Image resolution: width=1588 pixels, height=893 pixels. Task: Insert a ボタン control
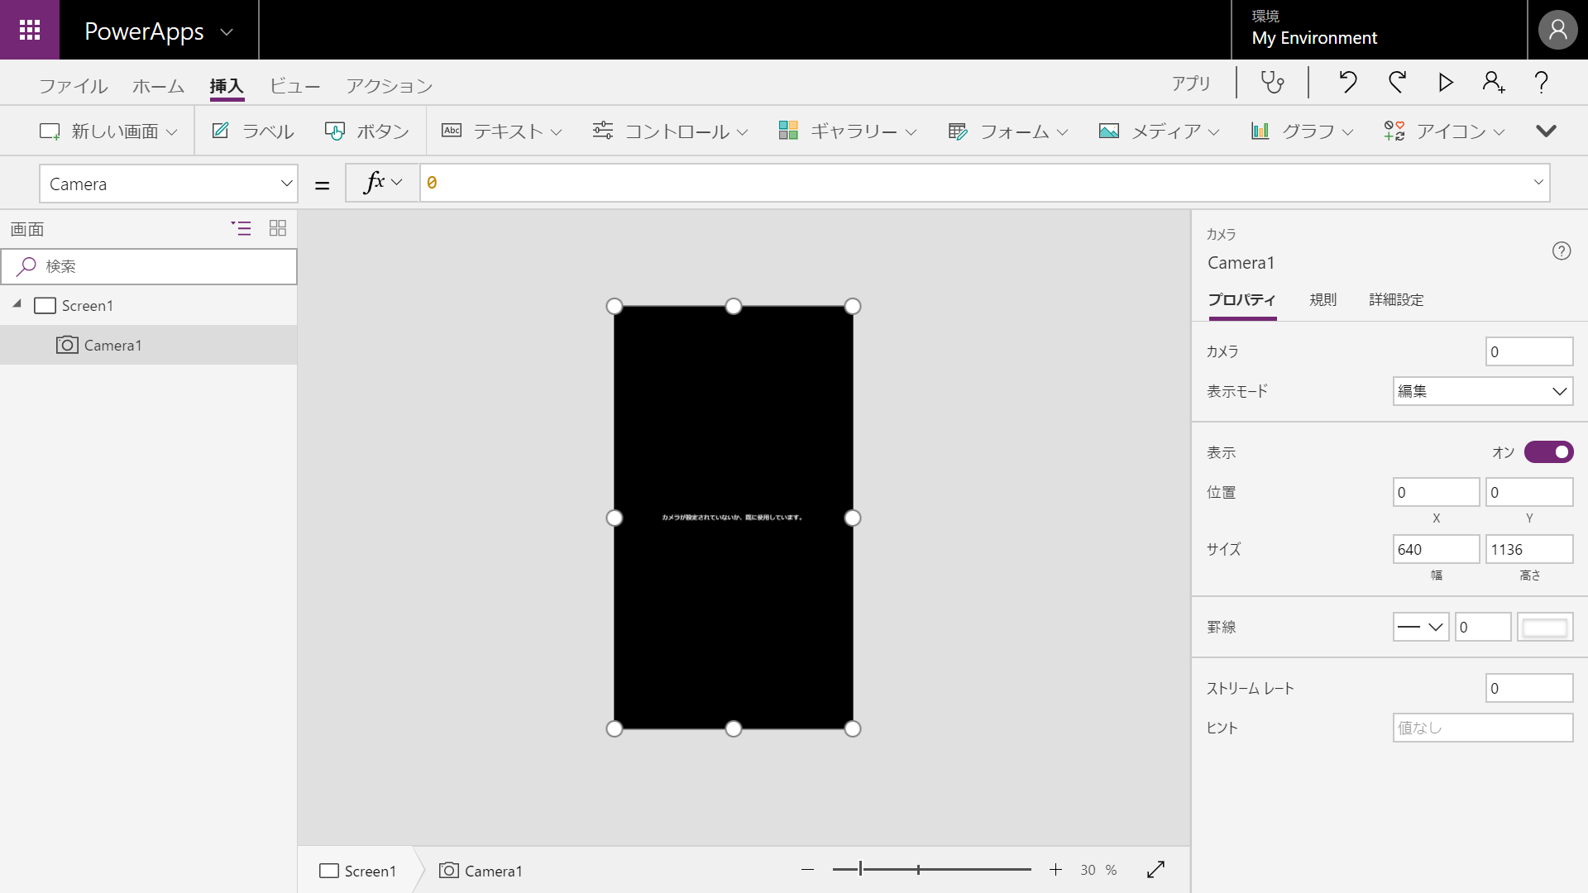(x=367, y=131)
